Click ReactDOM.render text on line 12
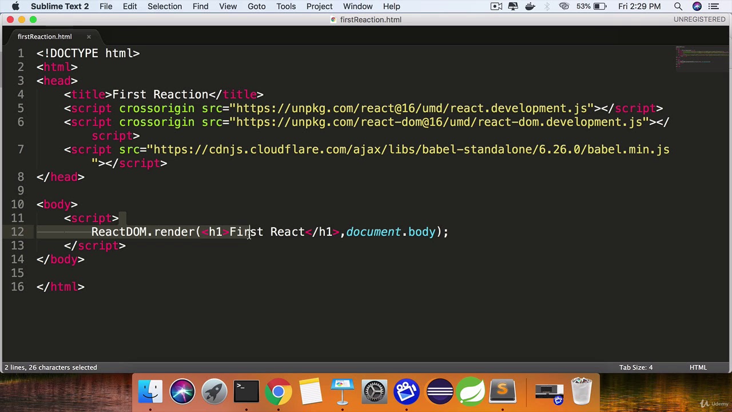 pos(143,232)
